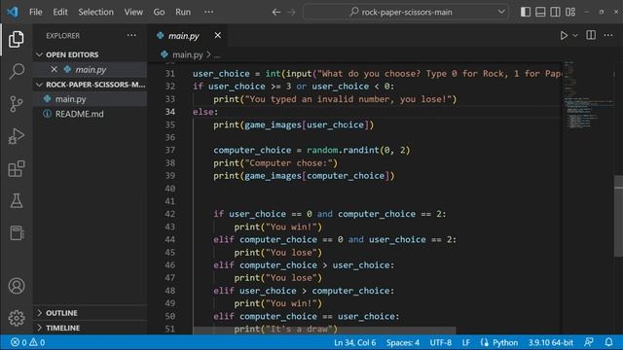Screen dimensions: 623x350
Task: Show errors and warnings count in status bar
Action: 28,342
